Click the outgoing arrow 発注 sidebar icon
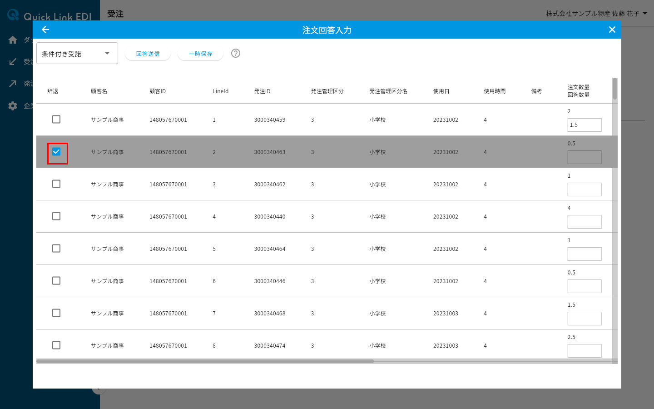654x409 pixels. click(13, 84)
